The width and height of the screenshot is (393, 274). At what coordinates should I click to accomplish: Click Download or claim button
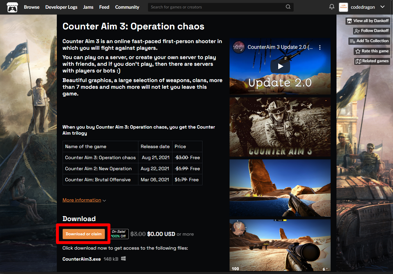tap(84, 234)
